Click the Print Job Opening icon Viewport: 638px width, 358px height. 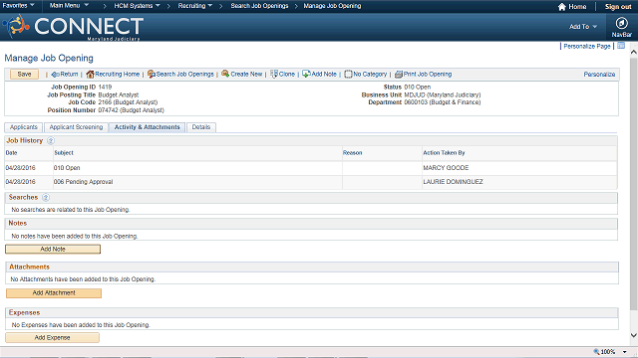pyautogui.click(x=399, y=75)
